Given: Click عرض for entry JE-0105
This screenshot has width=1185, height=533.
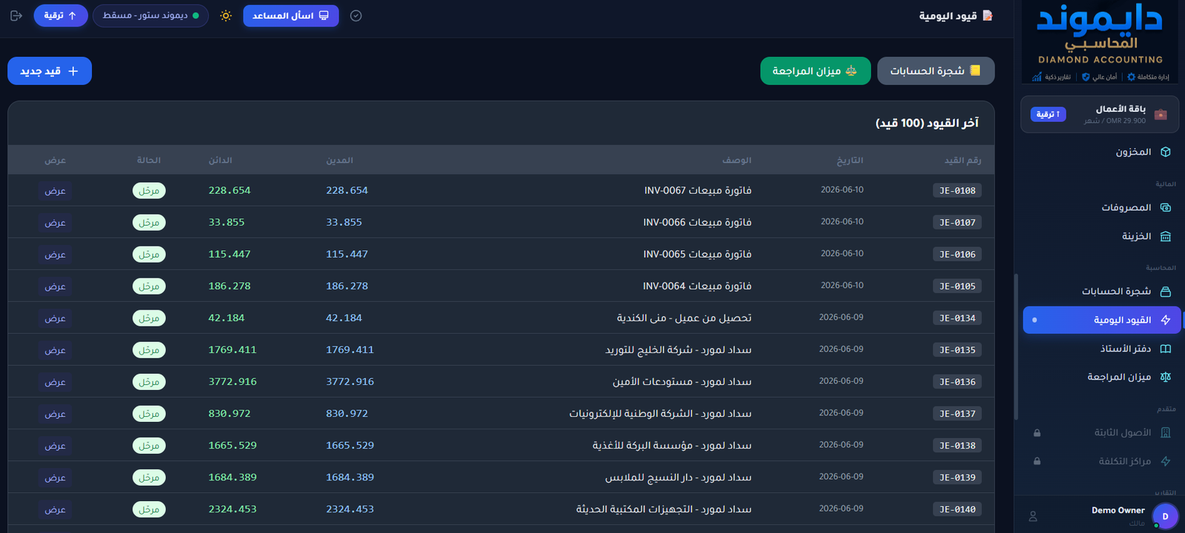Looking at the screenshot, I should (x=56, y=286).
